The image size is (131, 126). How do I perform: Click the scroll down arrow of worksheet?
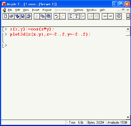point(128,117)
